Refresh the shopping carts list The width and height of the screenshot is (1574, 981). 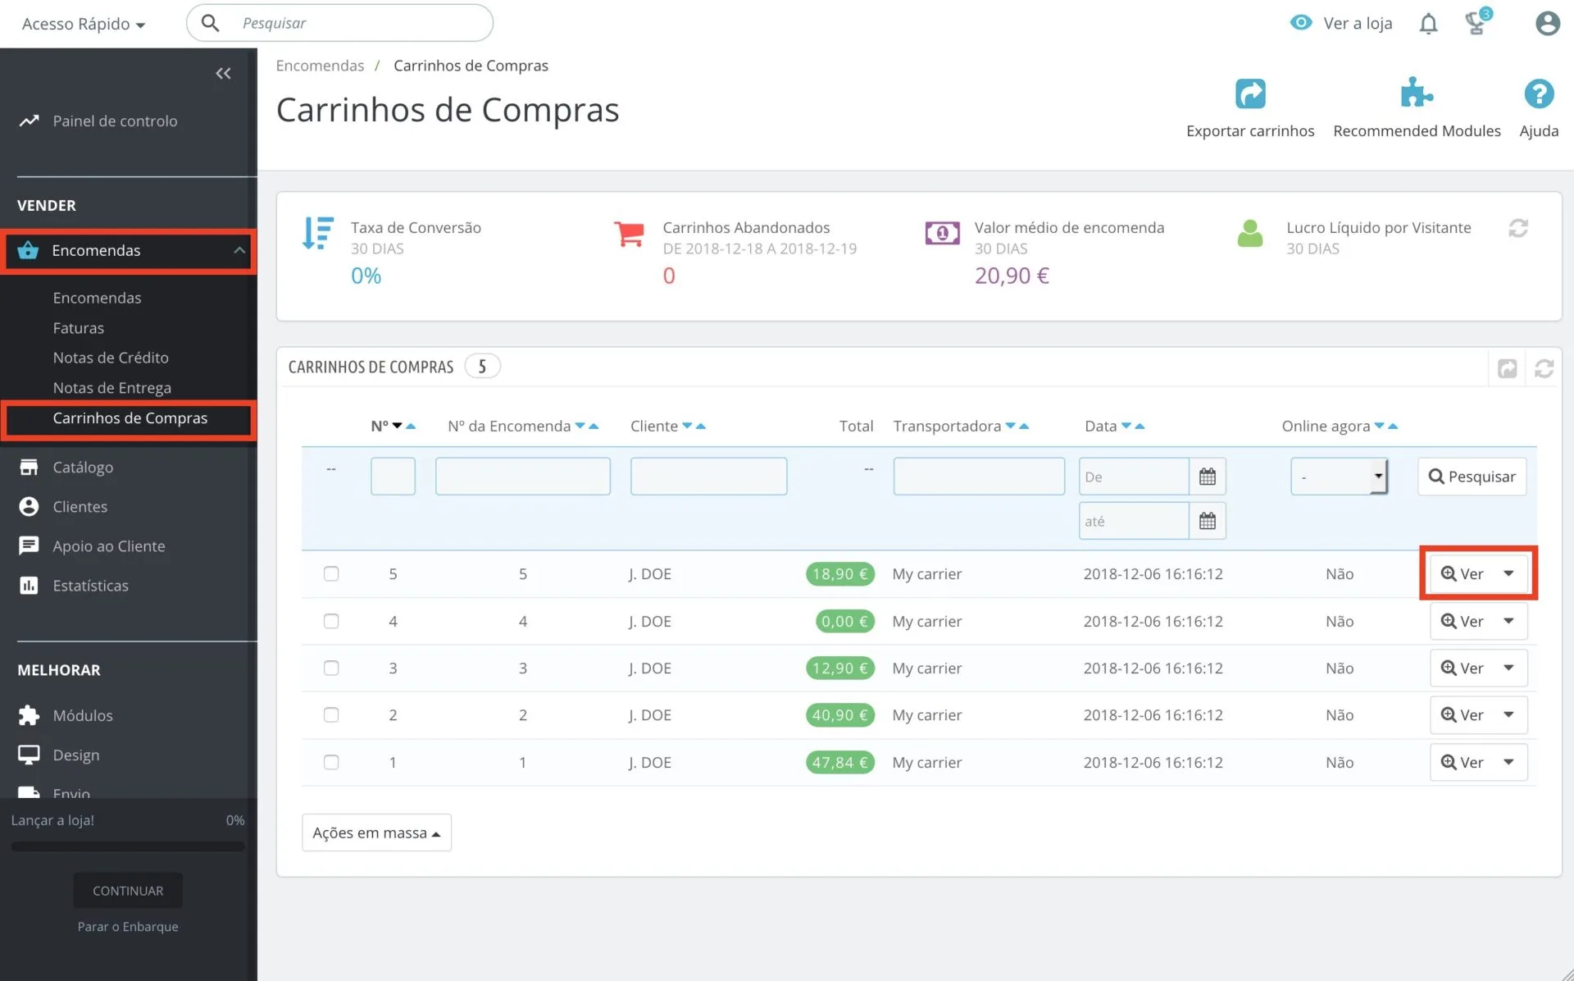(x=1544, y=368)
